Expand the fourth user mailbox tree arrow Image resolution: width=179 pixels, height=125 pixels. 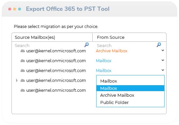[x=17, y=80]
